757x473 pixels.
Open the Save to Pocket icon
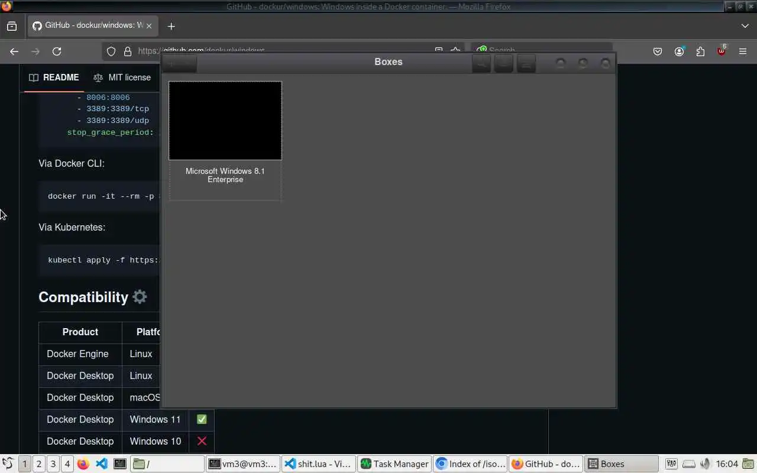[x=658, y=51]
